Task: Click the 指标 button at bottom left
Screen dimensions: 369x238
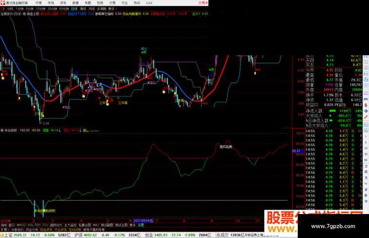Action: [x=4, y=225]
